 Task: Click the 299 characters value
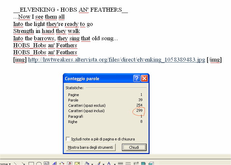pos(139,110)
